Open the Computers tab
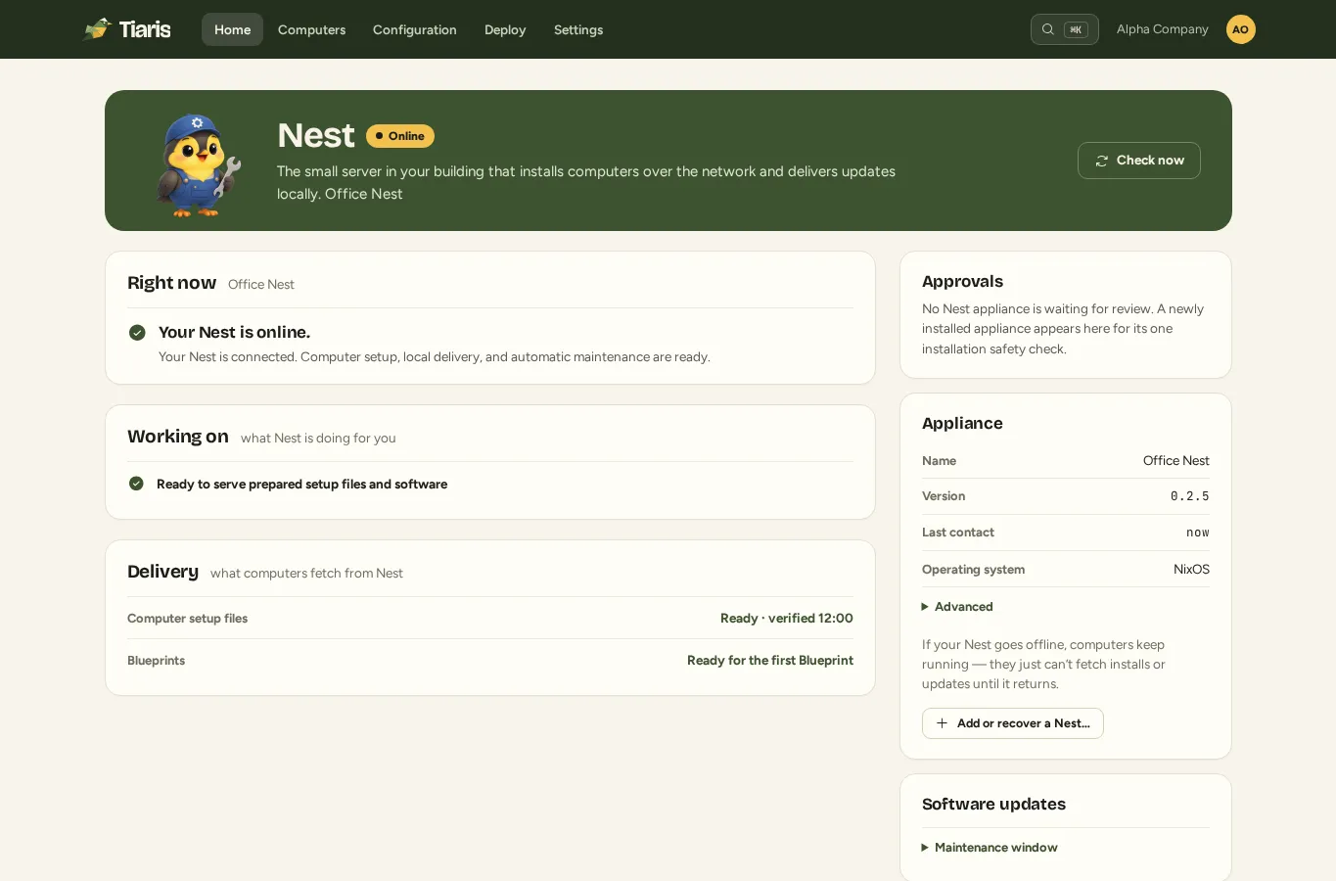Screen dimensions: 1336x881 (311, 29)
